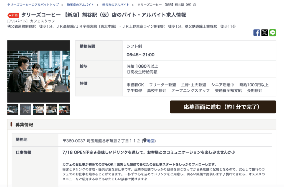This screenshot has height=187, width=284.
Task: Click the 高校生歓迎 feature tag
Action: (157, 91)
